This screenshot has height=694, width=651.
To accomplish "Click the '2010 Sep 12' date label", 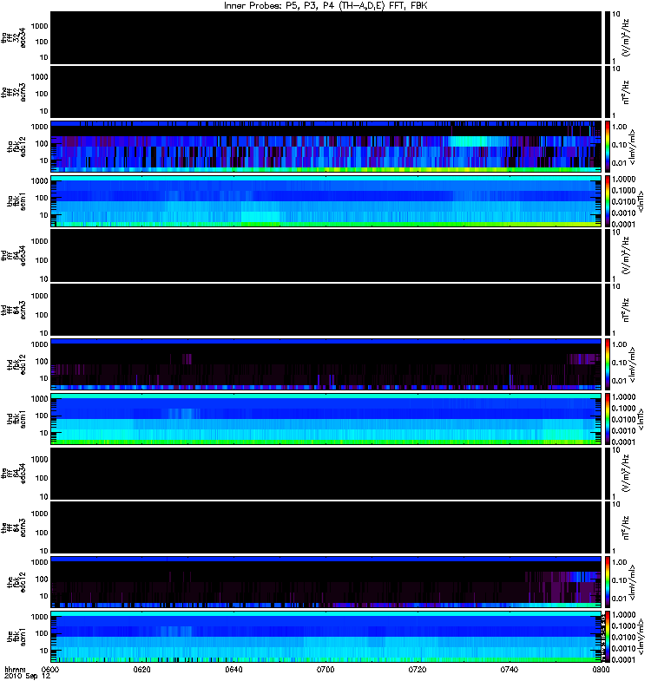I will point(27,677).
